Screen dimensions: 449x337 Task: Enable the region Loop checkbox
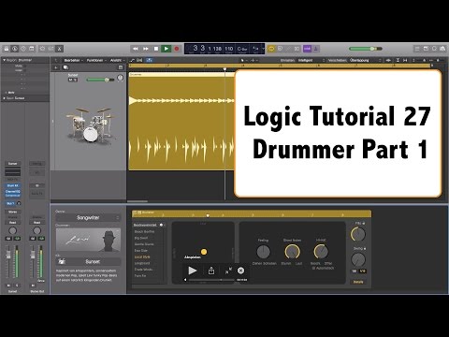(25, 70)
